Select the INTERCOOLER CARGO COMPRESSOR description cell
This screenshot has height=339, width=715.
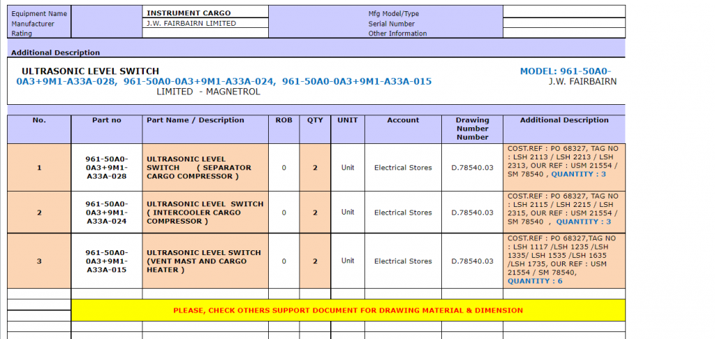point(205,212)
